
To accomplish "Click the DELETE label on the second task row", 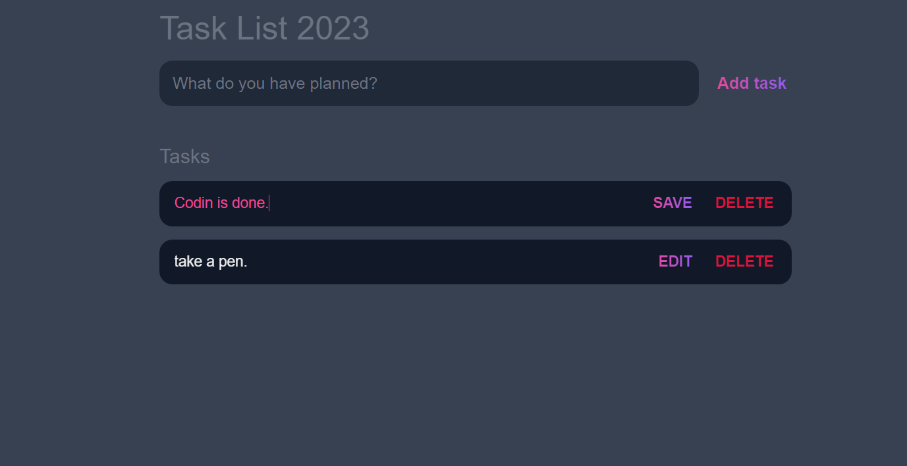I will point(744,261).
